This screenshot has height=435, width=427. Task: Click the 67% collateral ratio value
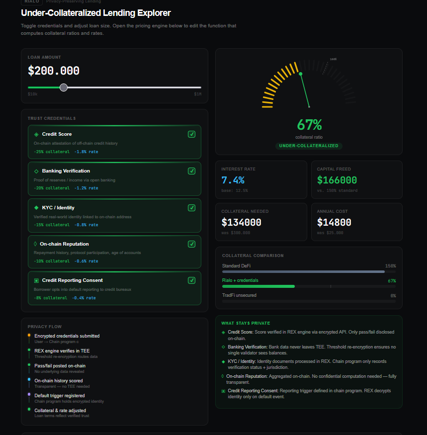point(309,125)
